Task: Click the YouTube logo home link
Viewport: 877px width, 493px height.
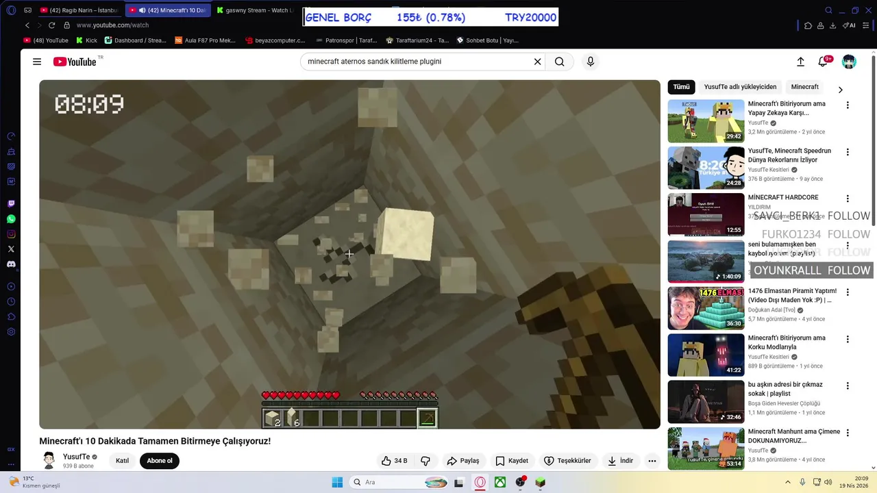Action: pyautogui.click(x=75, y=62)
